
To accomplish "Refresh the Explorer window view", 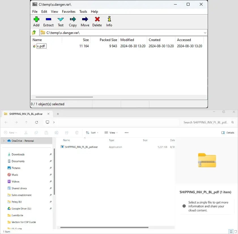I will tap(37, 122).
